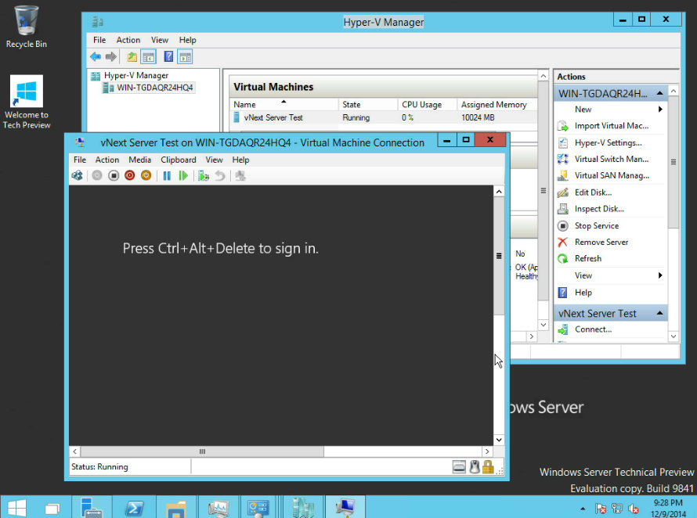Viewport: 697px width, 518px height.
Task: Click the orange Save VM state icon
Action: tap(146, 176)
